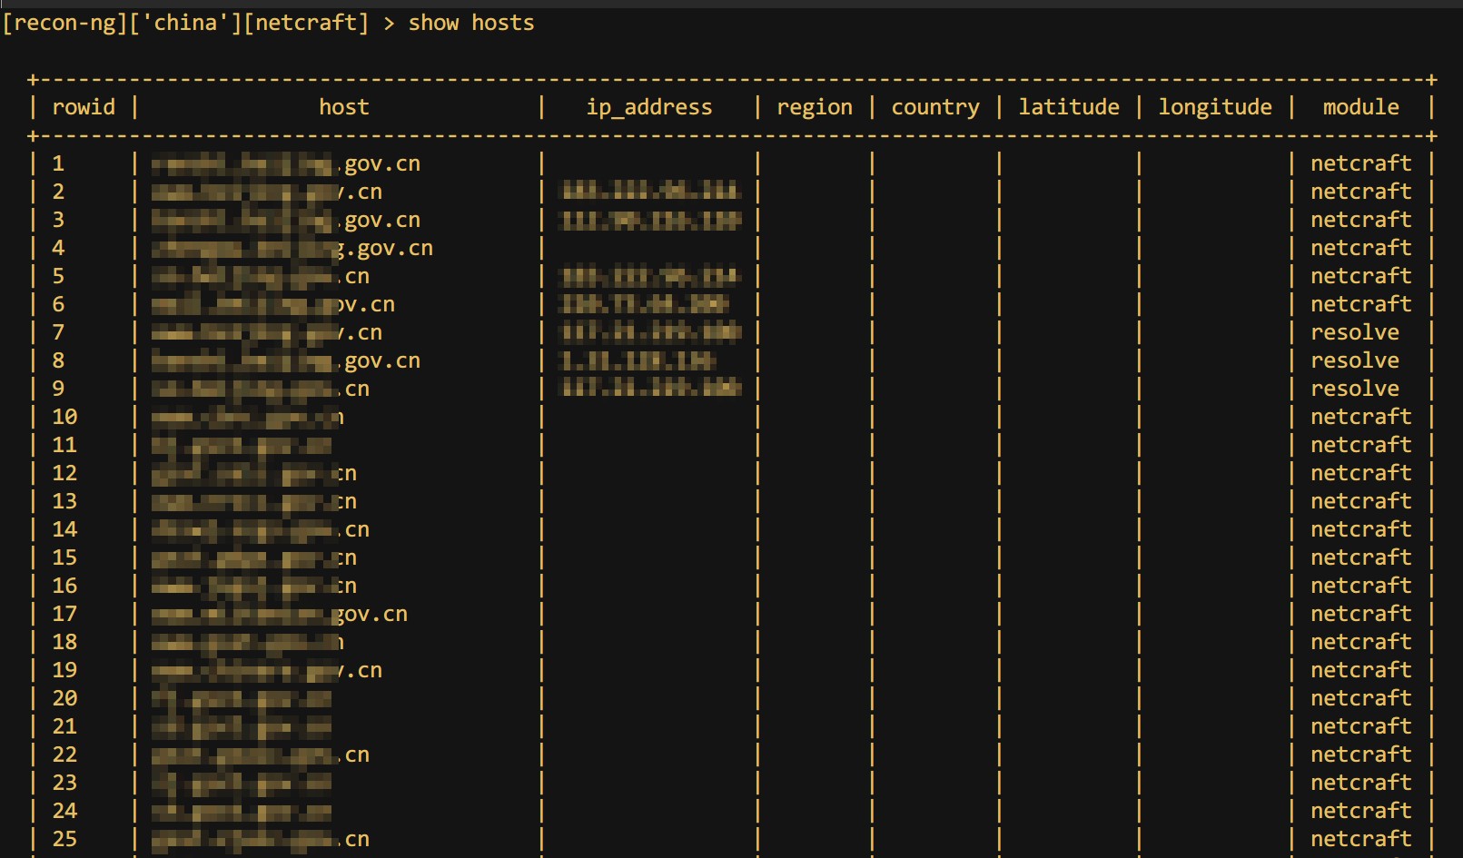Click the 'module' column header
The image size is (1463, 858).
click(x=1360, y=107)
